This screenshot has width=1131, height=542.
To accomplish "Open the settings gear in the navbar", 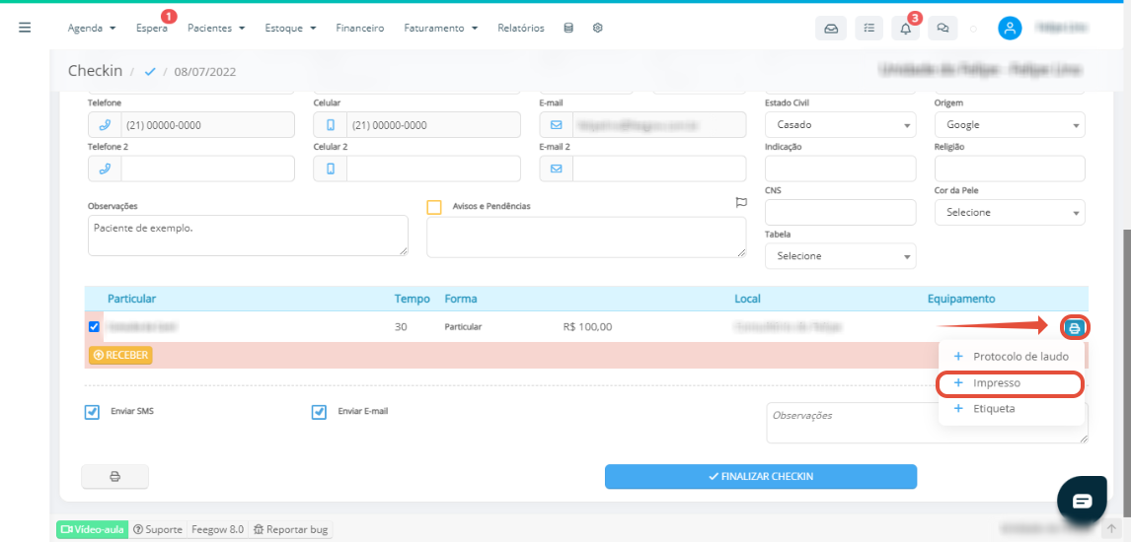I will click(x=597, y=28).
